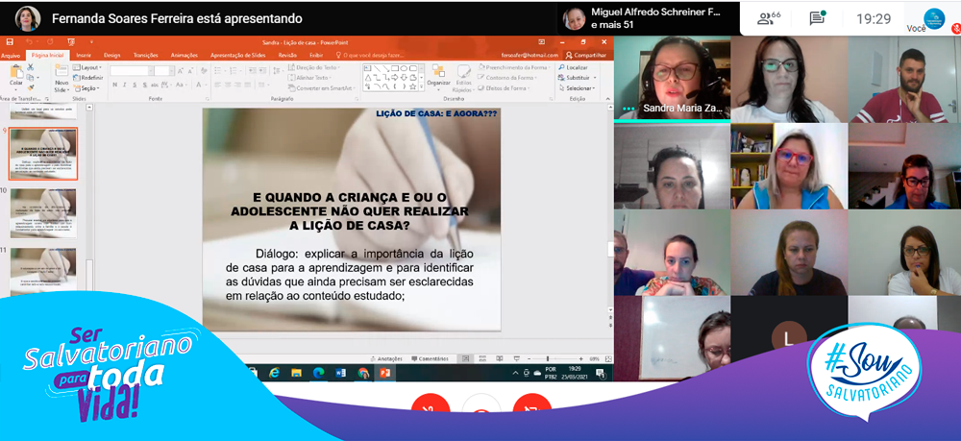Screen dimensions: 961x441
Task: Open the meeting chat icon
Action: click(816, 18)
